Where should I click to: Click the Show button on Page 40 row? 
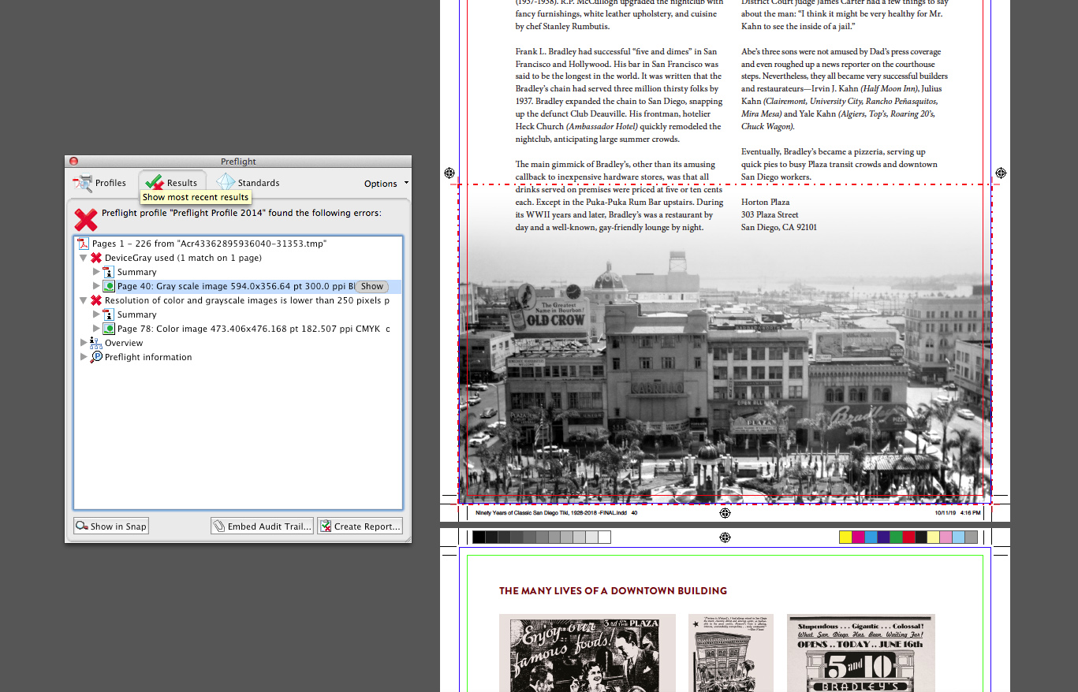(372, 286)
